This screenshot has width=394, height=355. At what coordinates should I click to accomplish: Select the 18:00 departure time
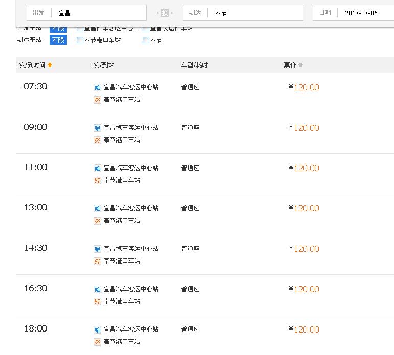pyautogui.click(x=35, y=328)
